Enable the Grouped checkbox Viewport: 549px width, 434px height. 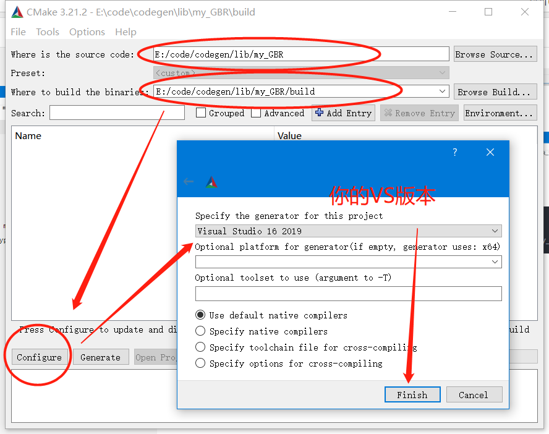point(201,113)
